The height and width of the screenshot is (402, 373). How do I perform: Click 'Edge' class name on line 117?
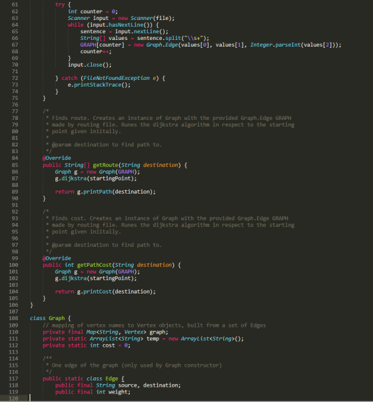(x=112, y=379)
